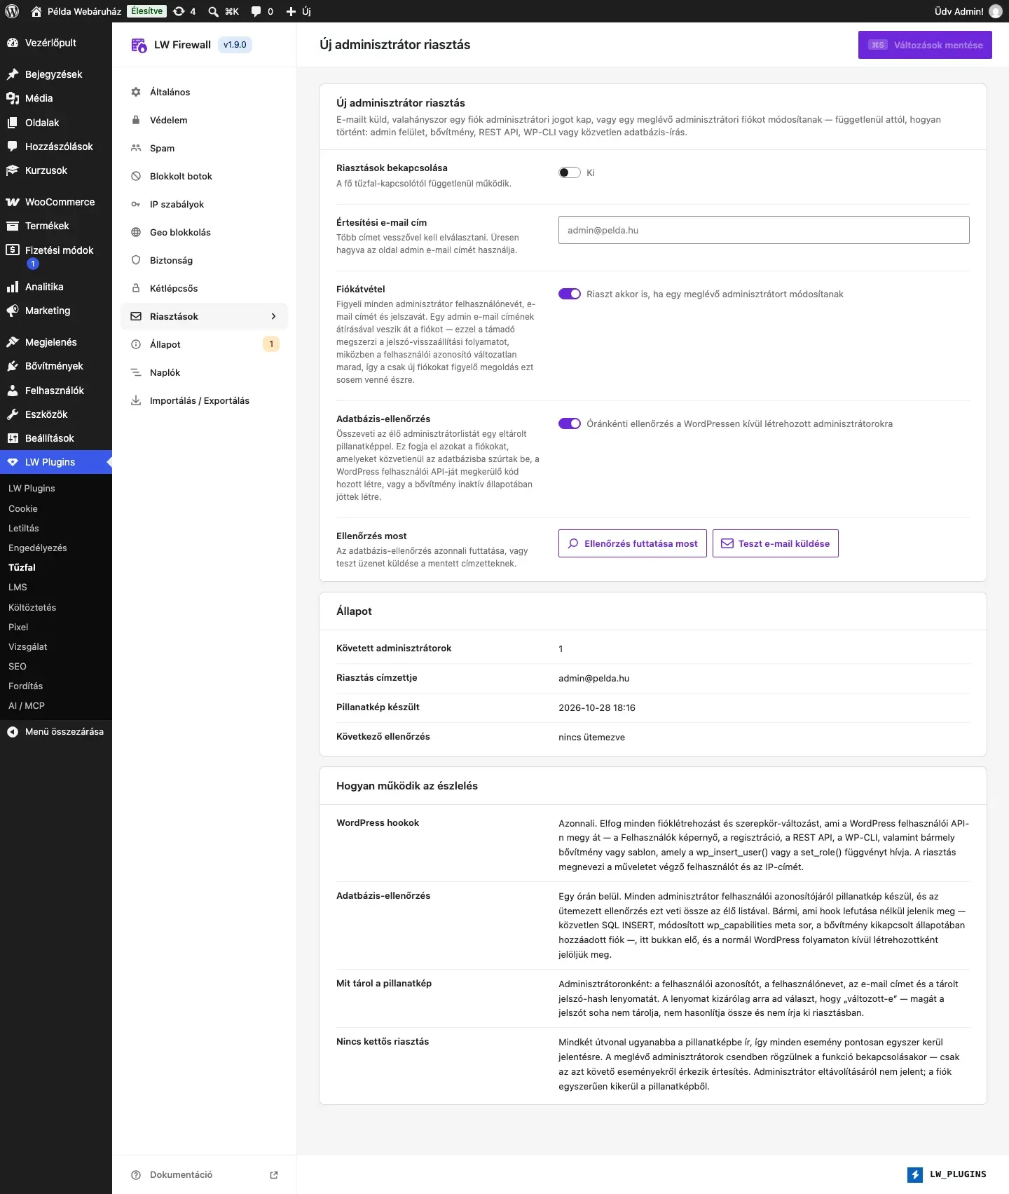
Task: Click the globe icon beside Geo blokkolás
Action: [x=136, y=232]
